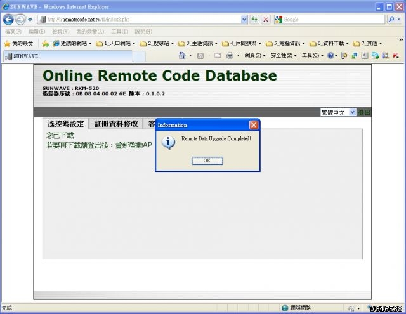Click OK in the Information dialog
Screen dimensions: 406x314
[207, 160]
